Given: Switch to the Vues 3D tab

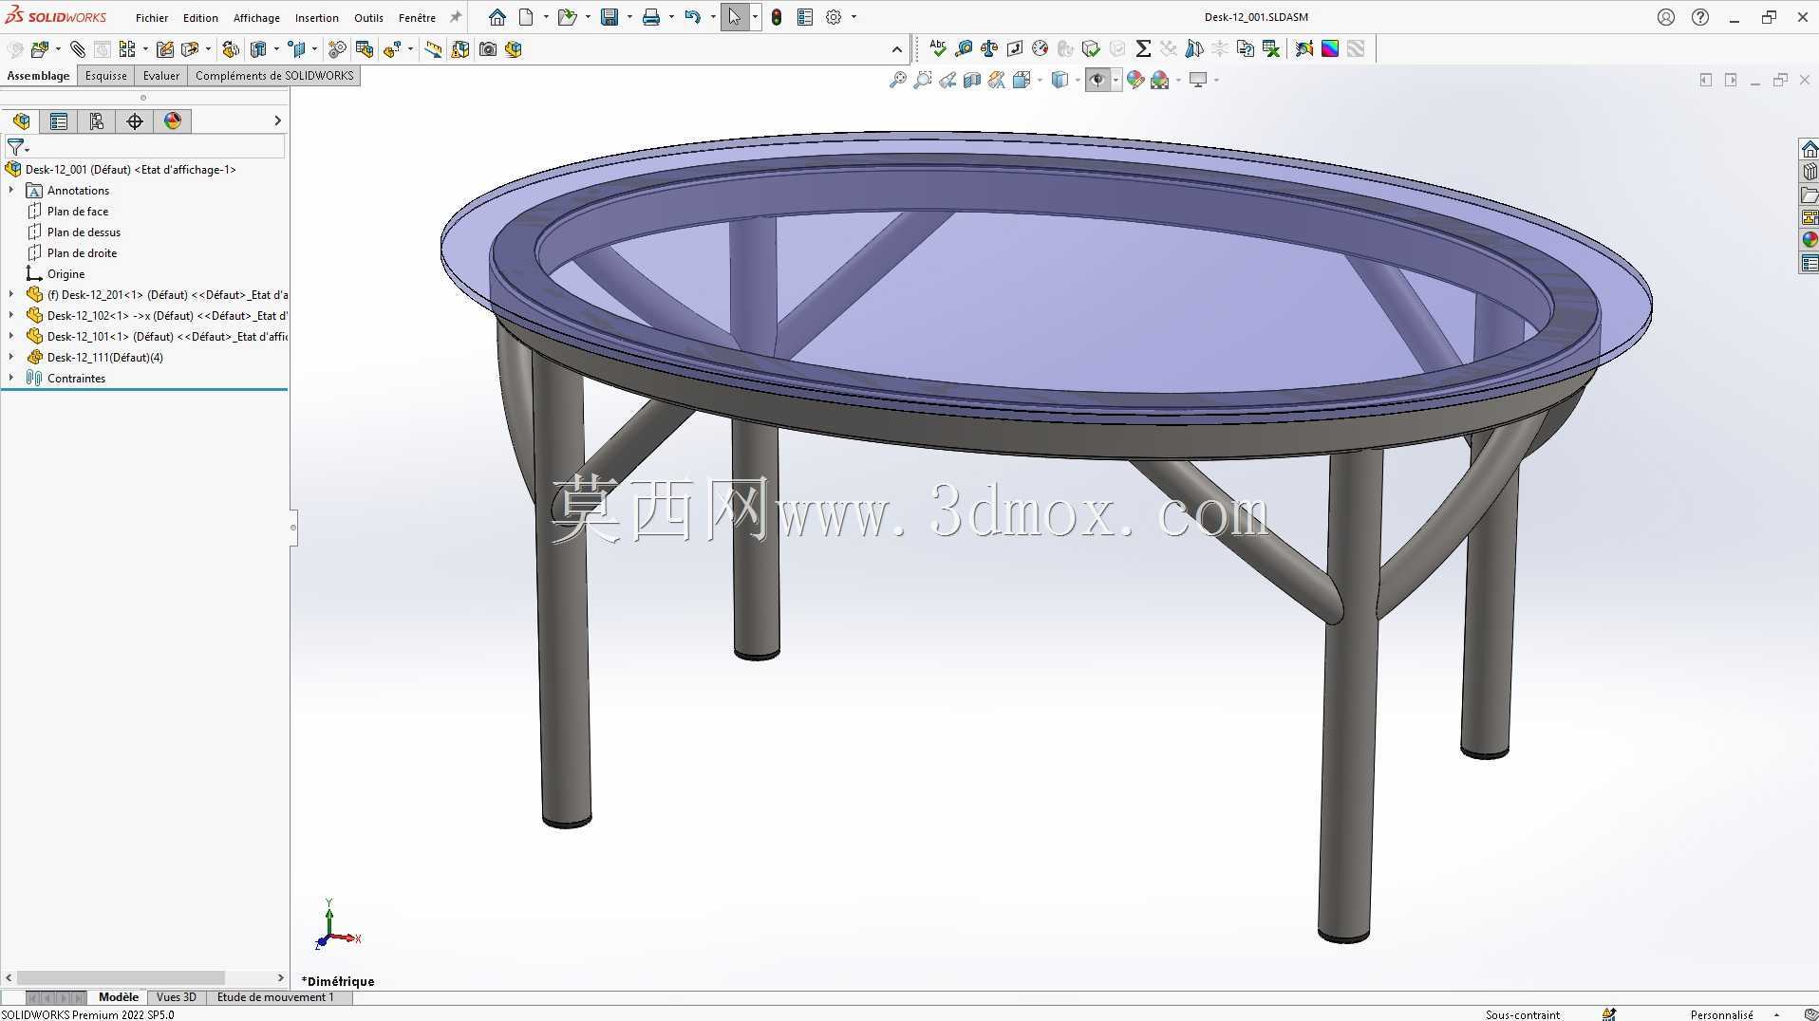Looking at the screenshot, I should [x=176, y=997].
